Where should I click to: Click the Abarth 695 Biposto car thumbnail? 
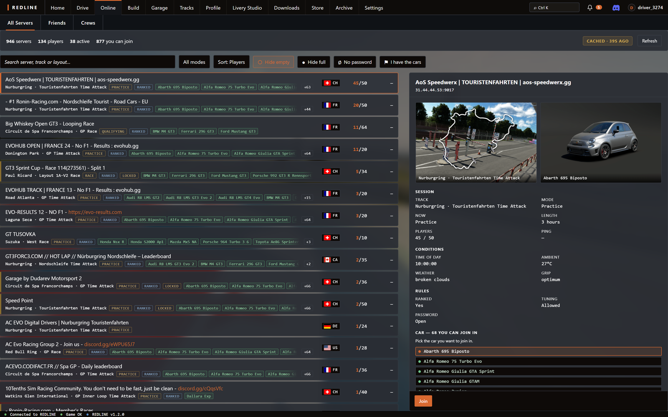point(601,142)
